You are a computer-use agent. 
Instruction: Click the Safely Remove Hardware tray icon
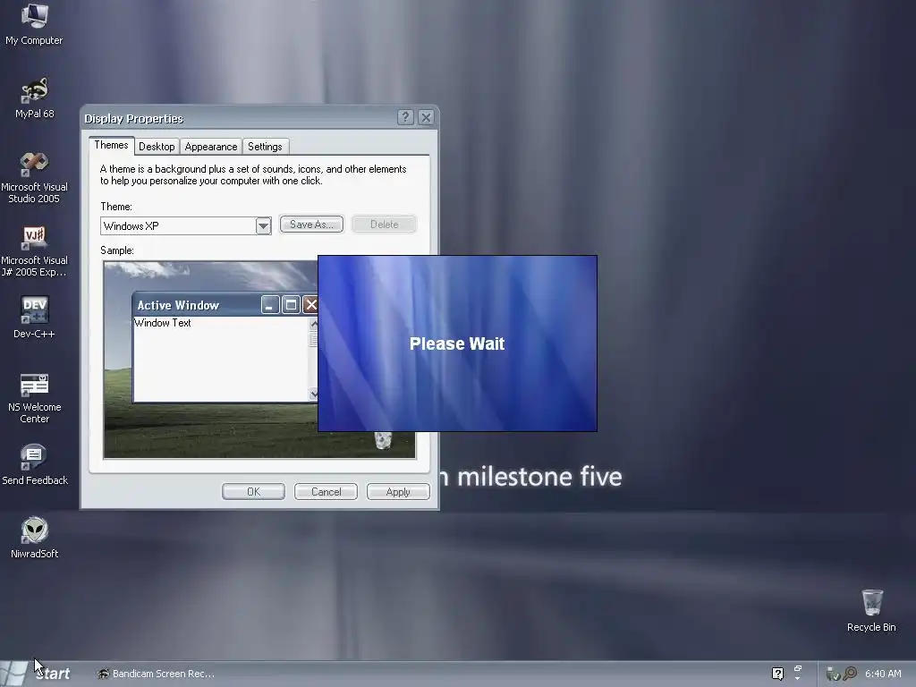(833, 674)
